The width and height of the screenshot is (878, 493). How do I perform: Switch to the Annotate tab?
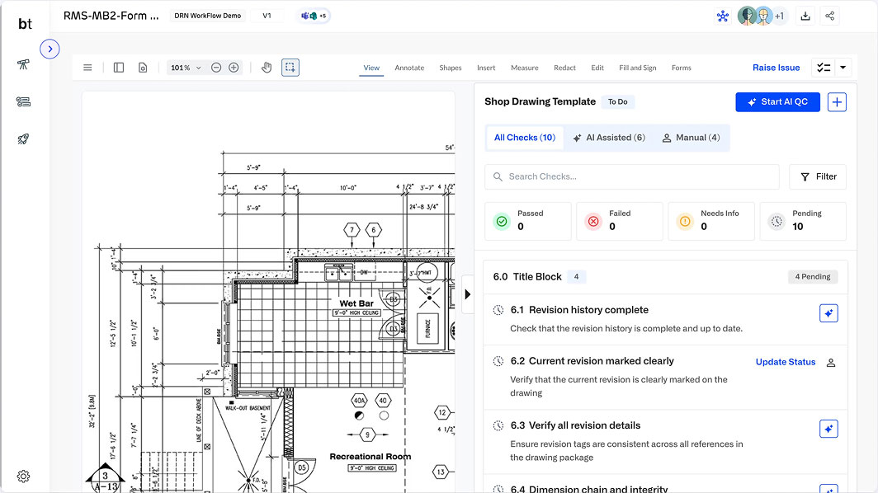pyautogui.click(x=409, y=68)
